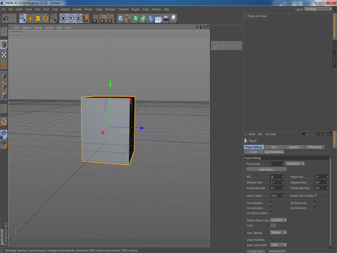Screen dimensions: 337x253
Task: Click the Undo arrow icon
Action: click(5, 18)
